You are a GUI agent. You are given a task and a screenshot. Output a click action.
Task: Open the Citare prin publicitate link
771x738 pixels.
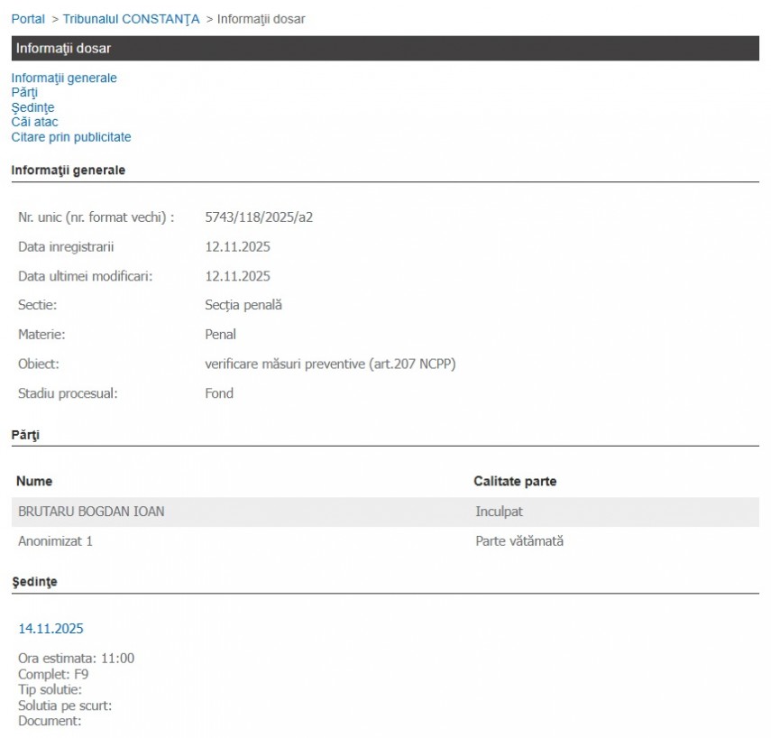[x=71, y=137]
